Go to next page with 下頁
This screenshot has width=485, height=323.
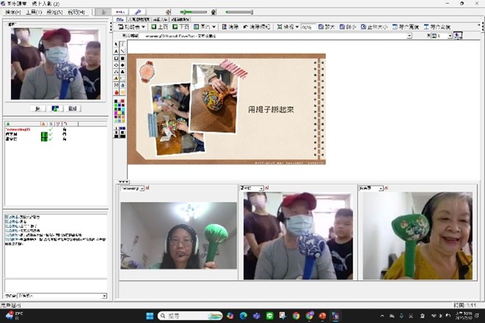pos(181,27)
